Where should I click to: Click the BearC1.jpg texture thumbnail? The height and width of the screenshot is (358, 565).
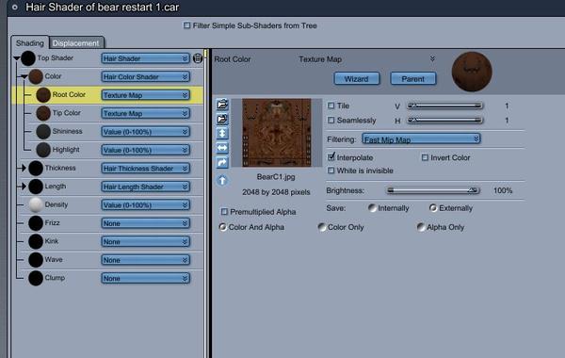pos(276,132)
